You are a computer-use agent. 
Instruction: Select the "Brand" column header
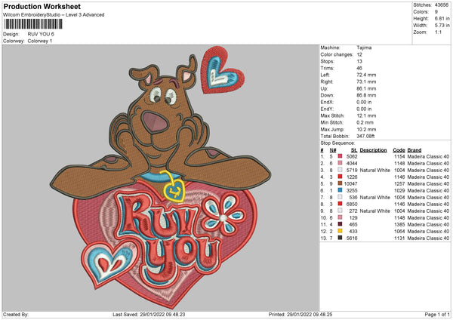(x=414, y=150)
